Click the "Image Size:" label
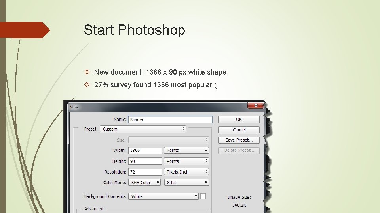Viewport: 380px width, 213px height. [239, 197]
